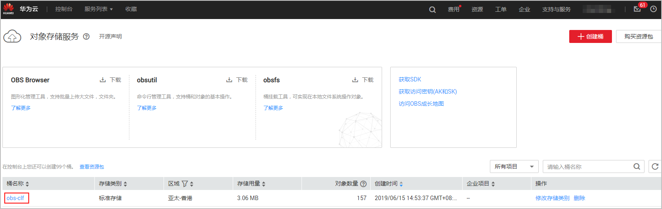The height and width of the screenshot is (209, 662).
Task: Click the red 创建桶 button
Action: click(590, 36)
